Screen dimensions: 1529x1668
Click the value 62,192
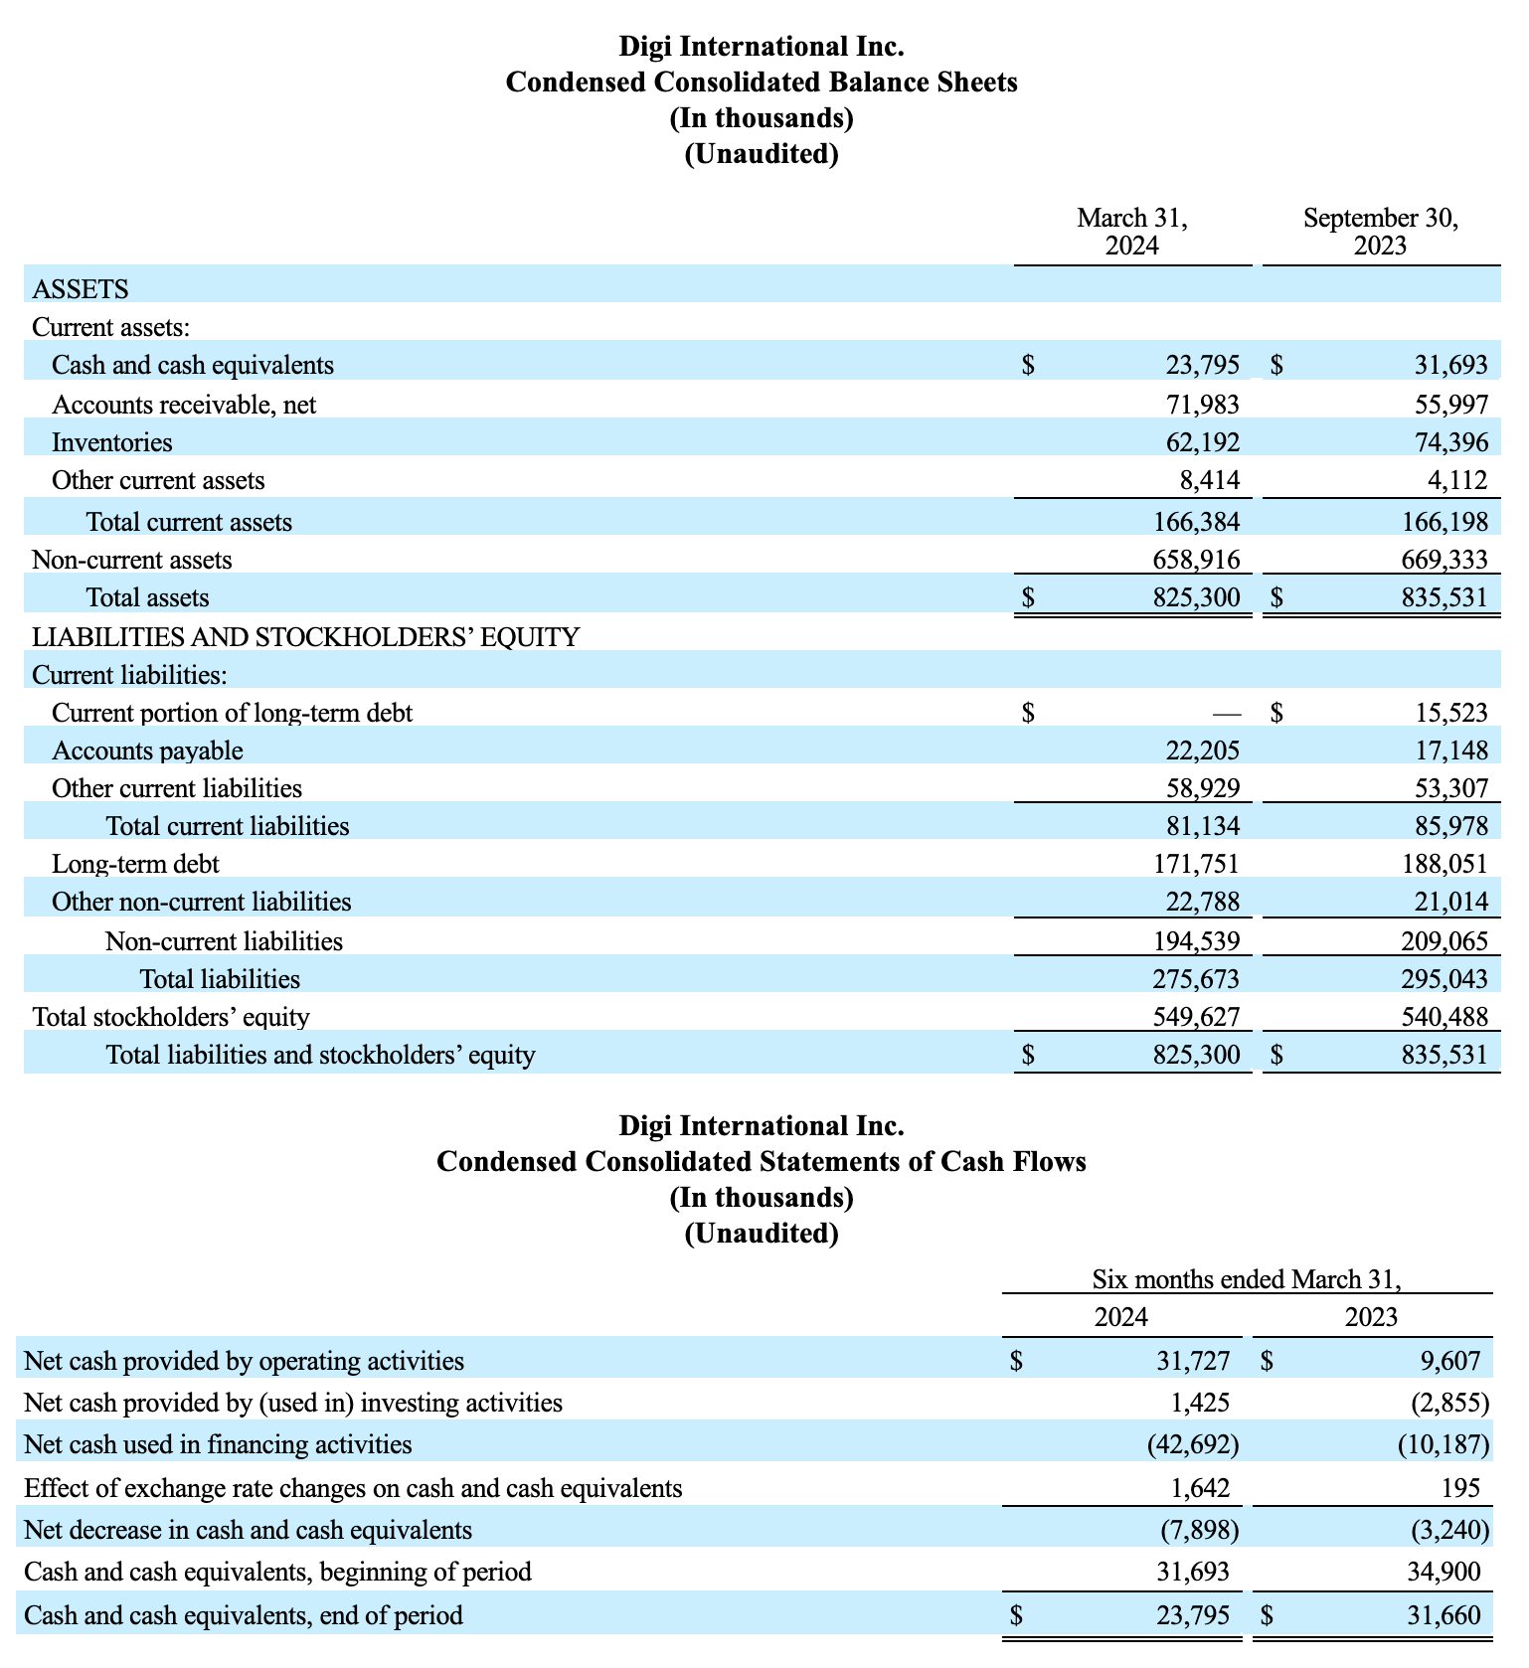[x=1203, y=442]
